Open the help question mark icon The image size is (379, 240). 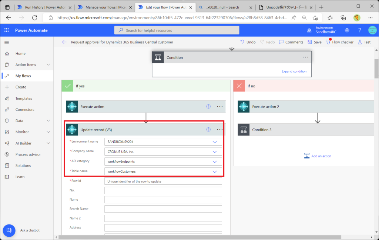359,30
